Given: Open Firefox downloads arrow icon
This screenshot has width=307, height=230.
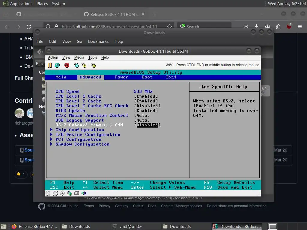Looking at the screenshot, I should 257,26.
